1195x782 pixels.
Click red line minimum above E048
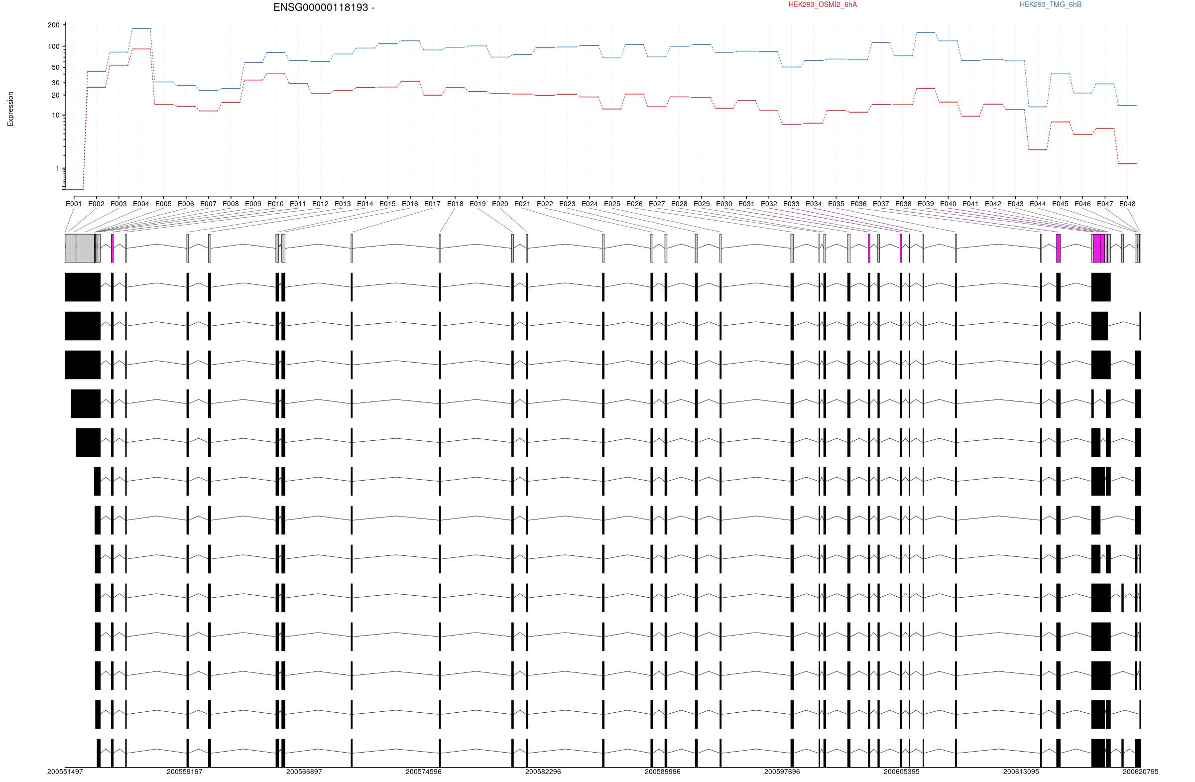coord(1127,164)
